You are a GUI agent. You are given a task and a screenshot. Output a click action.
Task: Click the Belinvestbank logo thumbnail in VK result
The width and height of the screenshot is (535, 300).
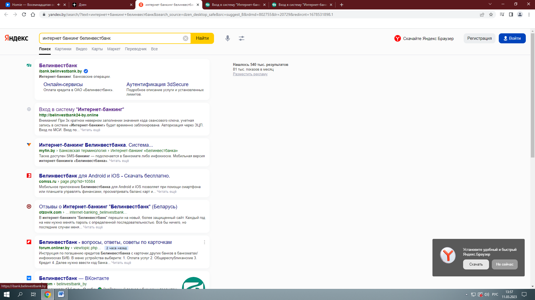[193, 283]
